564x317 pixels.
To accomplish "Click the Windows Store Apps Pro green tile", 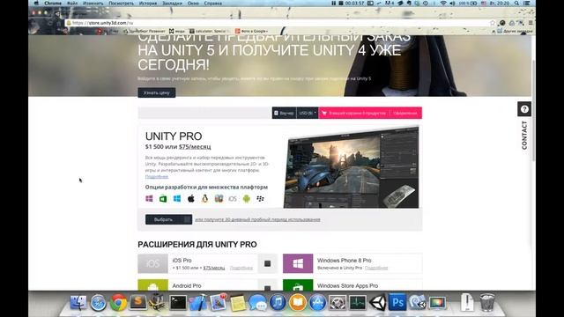I will pos(298,285).
